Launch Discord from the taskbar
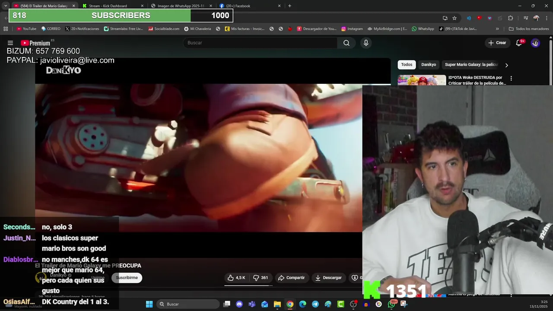 click(239, 304)
